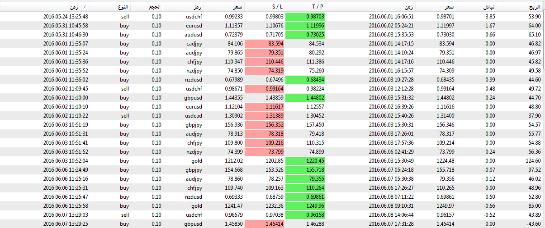Click the green T/P cell 0.96158
This screenshot has width=545, height=228.
[305, 215]
